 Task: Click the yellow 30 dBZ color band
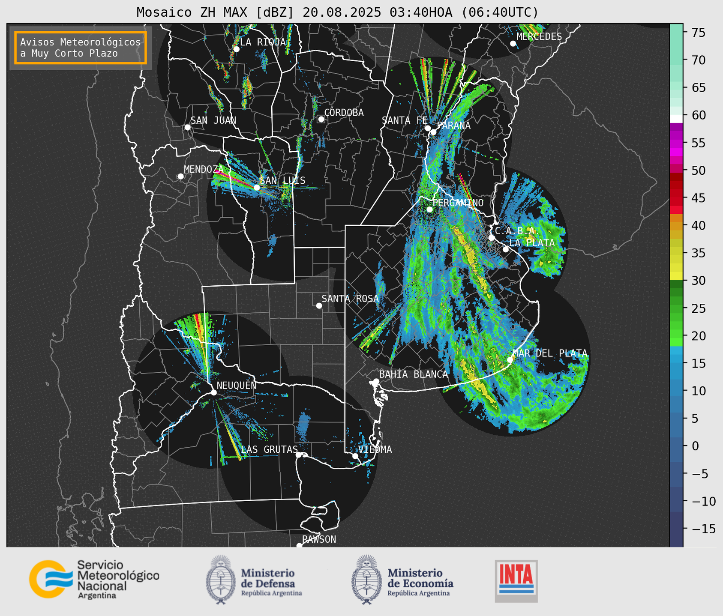click(676, 276)
